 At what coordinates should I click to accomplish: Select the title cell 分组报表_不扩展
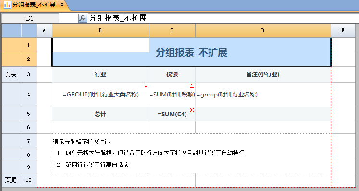(191, 52)
